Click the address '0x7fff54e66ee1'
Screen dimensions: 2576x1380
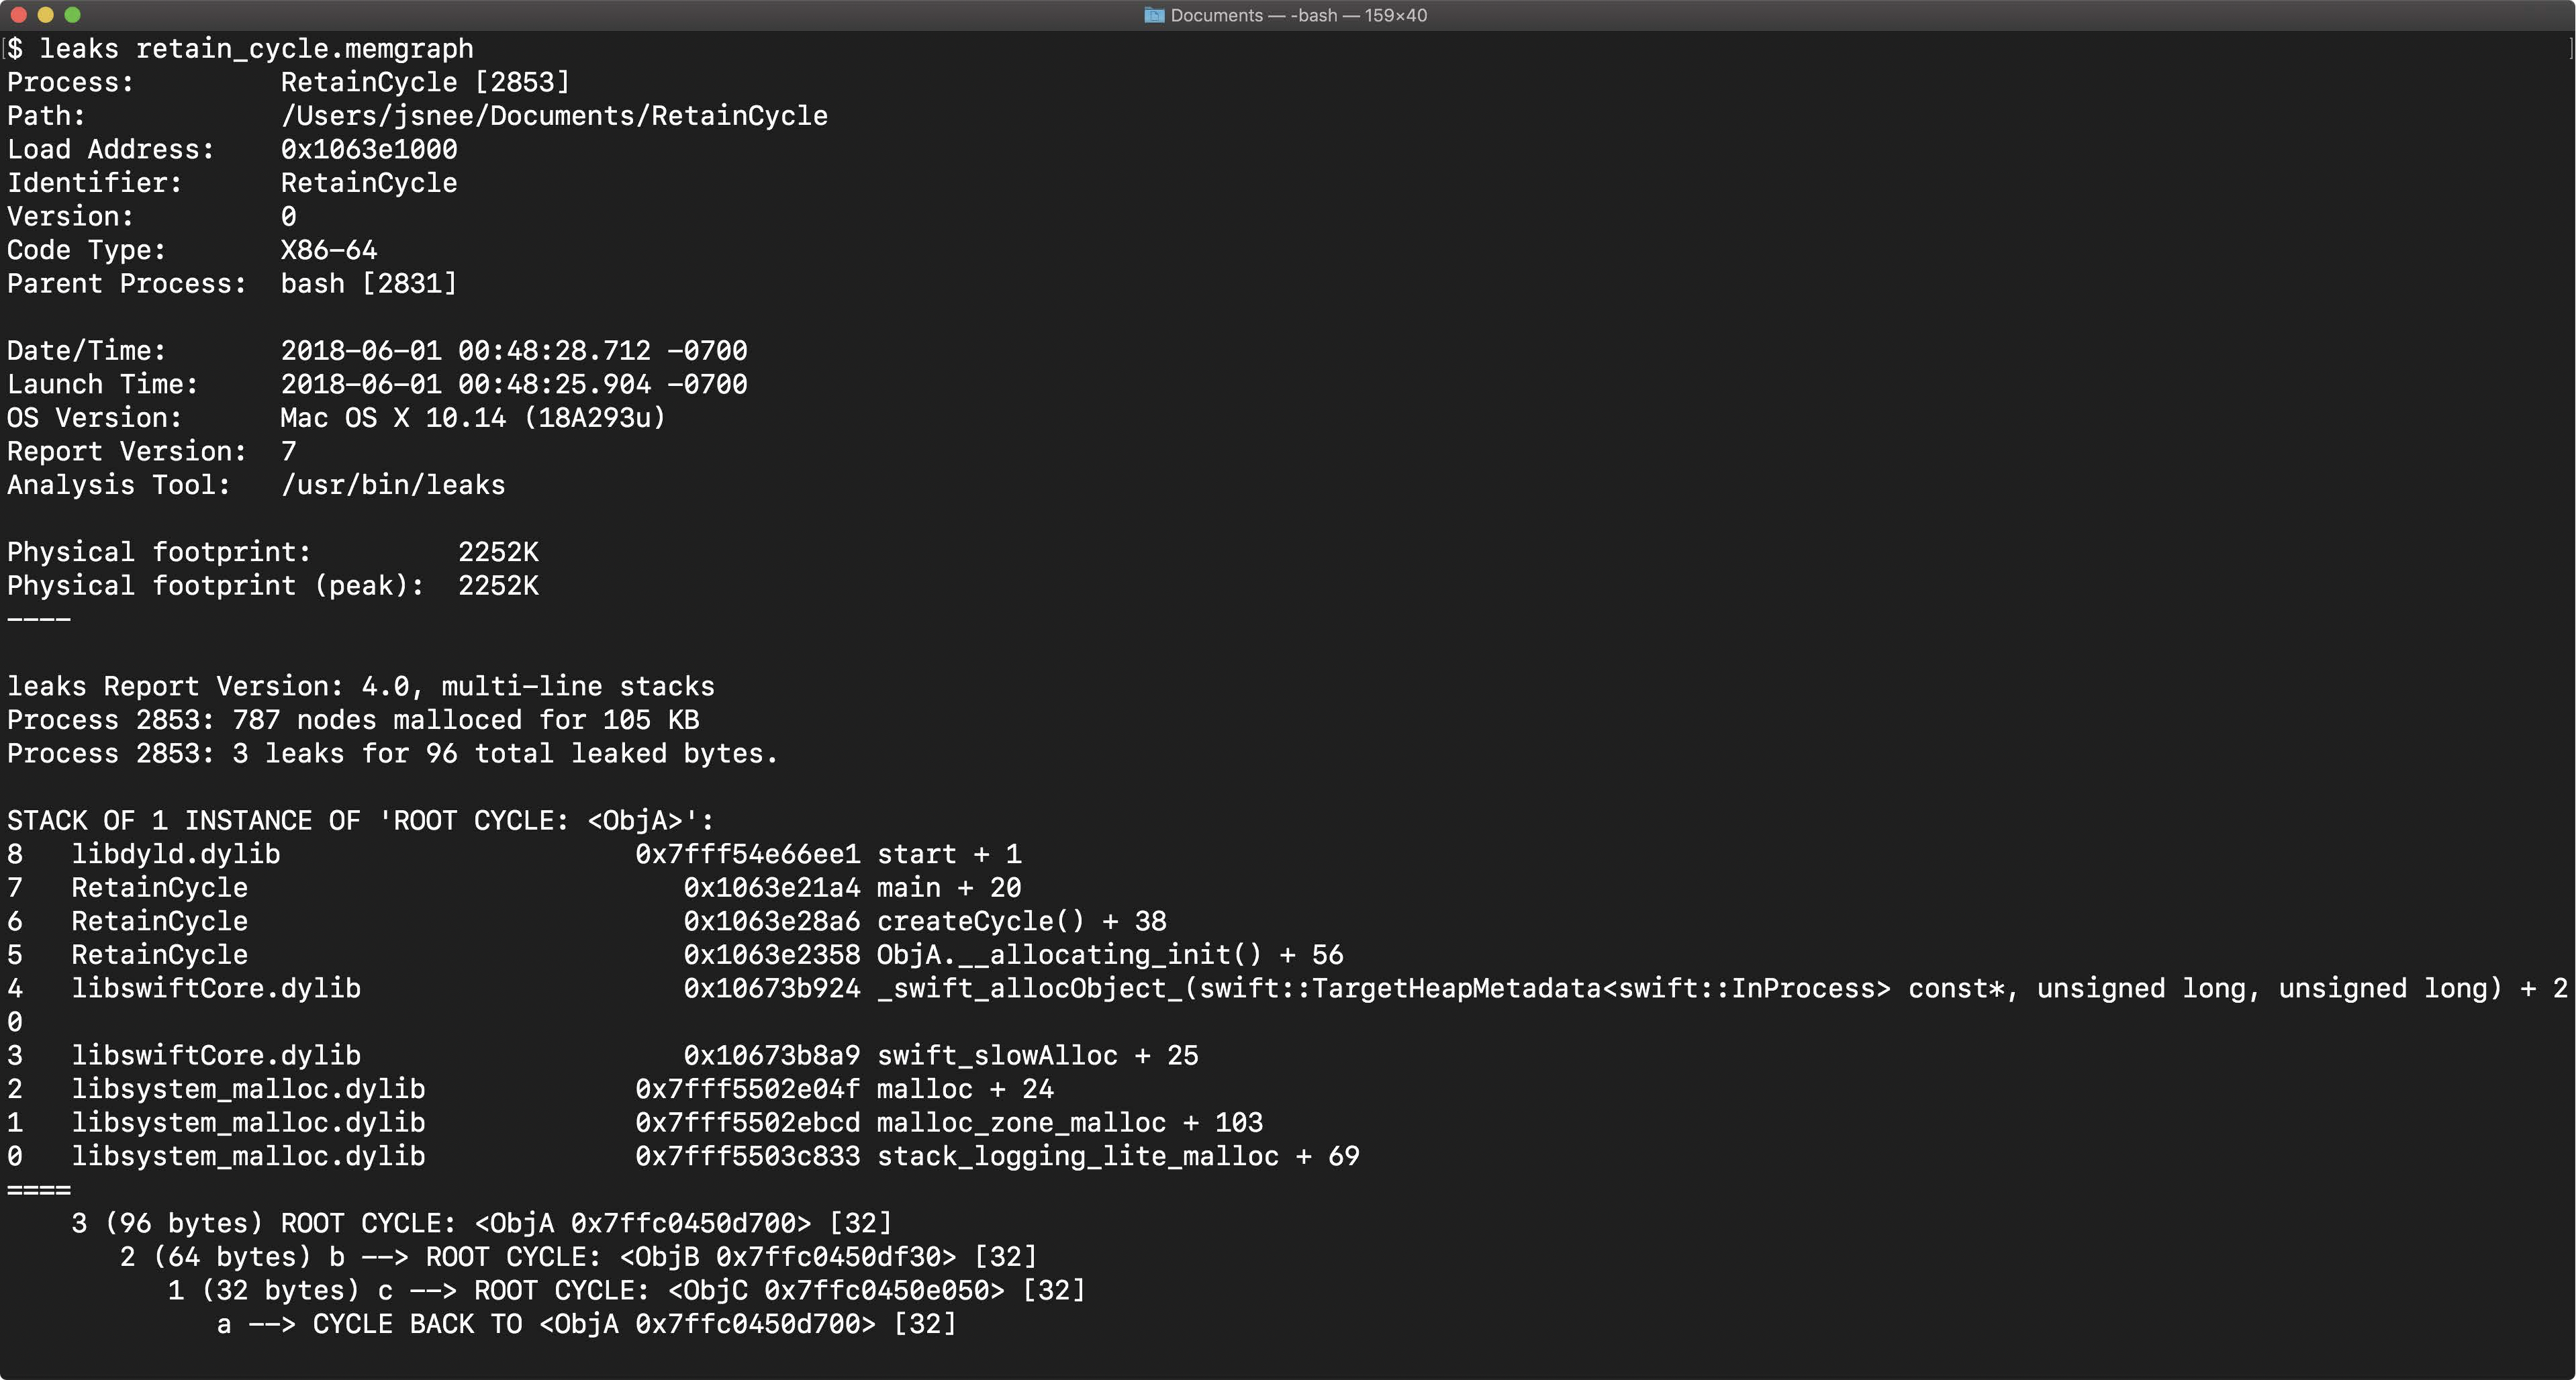748,854
